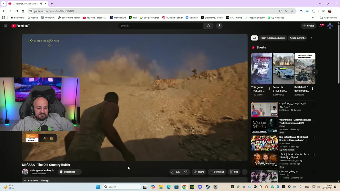Open the YouTube guide hamburger menu
The width and height of the screenshot is (340, 191).
coord(6,26)
